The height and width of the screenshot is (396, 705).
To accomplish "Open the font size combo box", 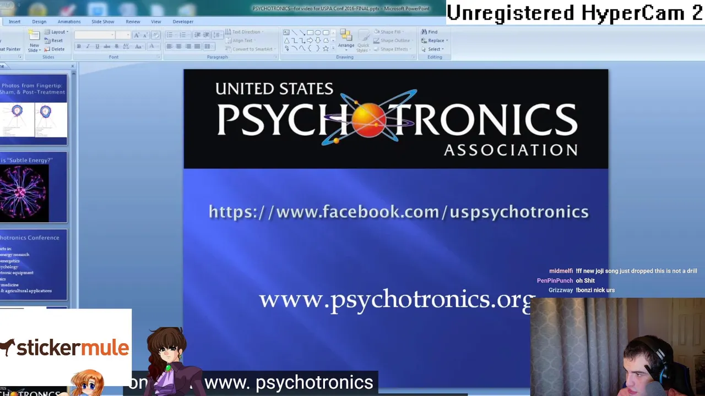I will tap(123, 35).
